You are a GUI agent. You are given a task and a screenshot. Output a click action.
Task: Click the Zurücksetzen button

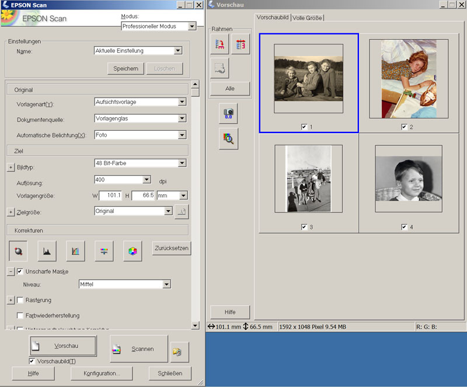coord(172,248)
